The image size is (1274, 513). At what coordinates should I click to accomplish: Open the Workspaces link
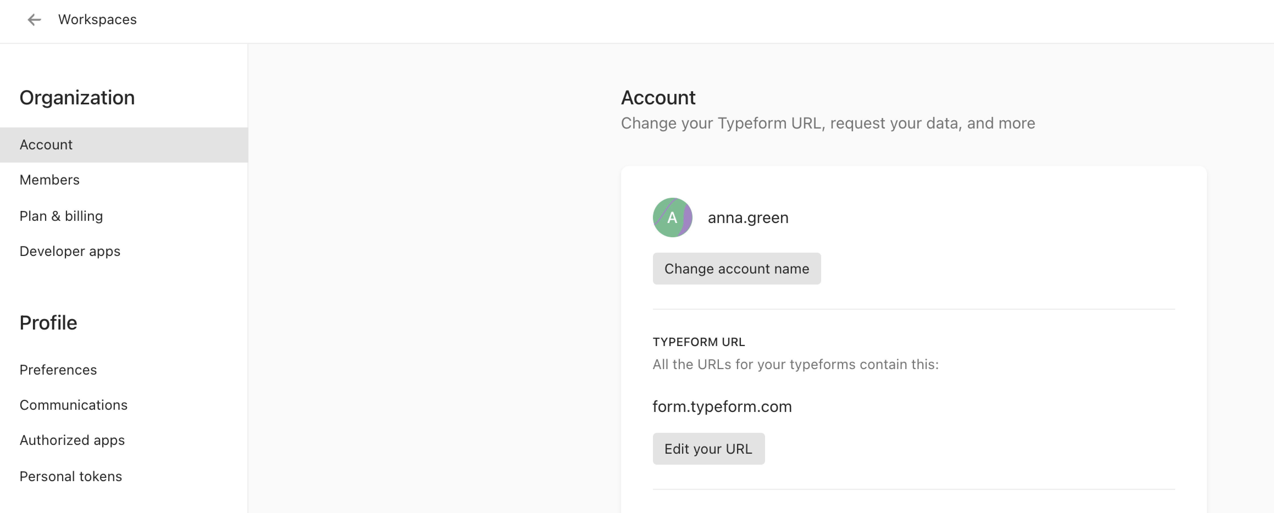click(x=98, y=20)
